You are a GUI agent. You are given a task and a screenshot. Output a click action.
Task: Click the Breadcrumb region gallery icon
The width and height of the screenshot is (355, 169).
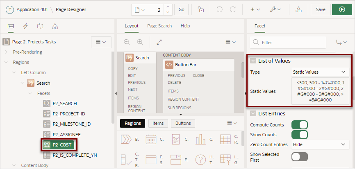126,139
